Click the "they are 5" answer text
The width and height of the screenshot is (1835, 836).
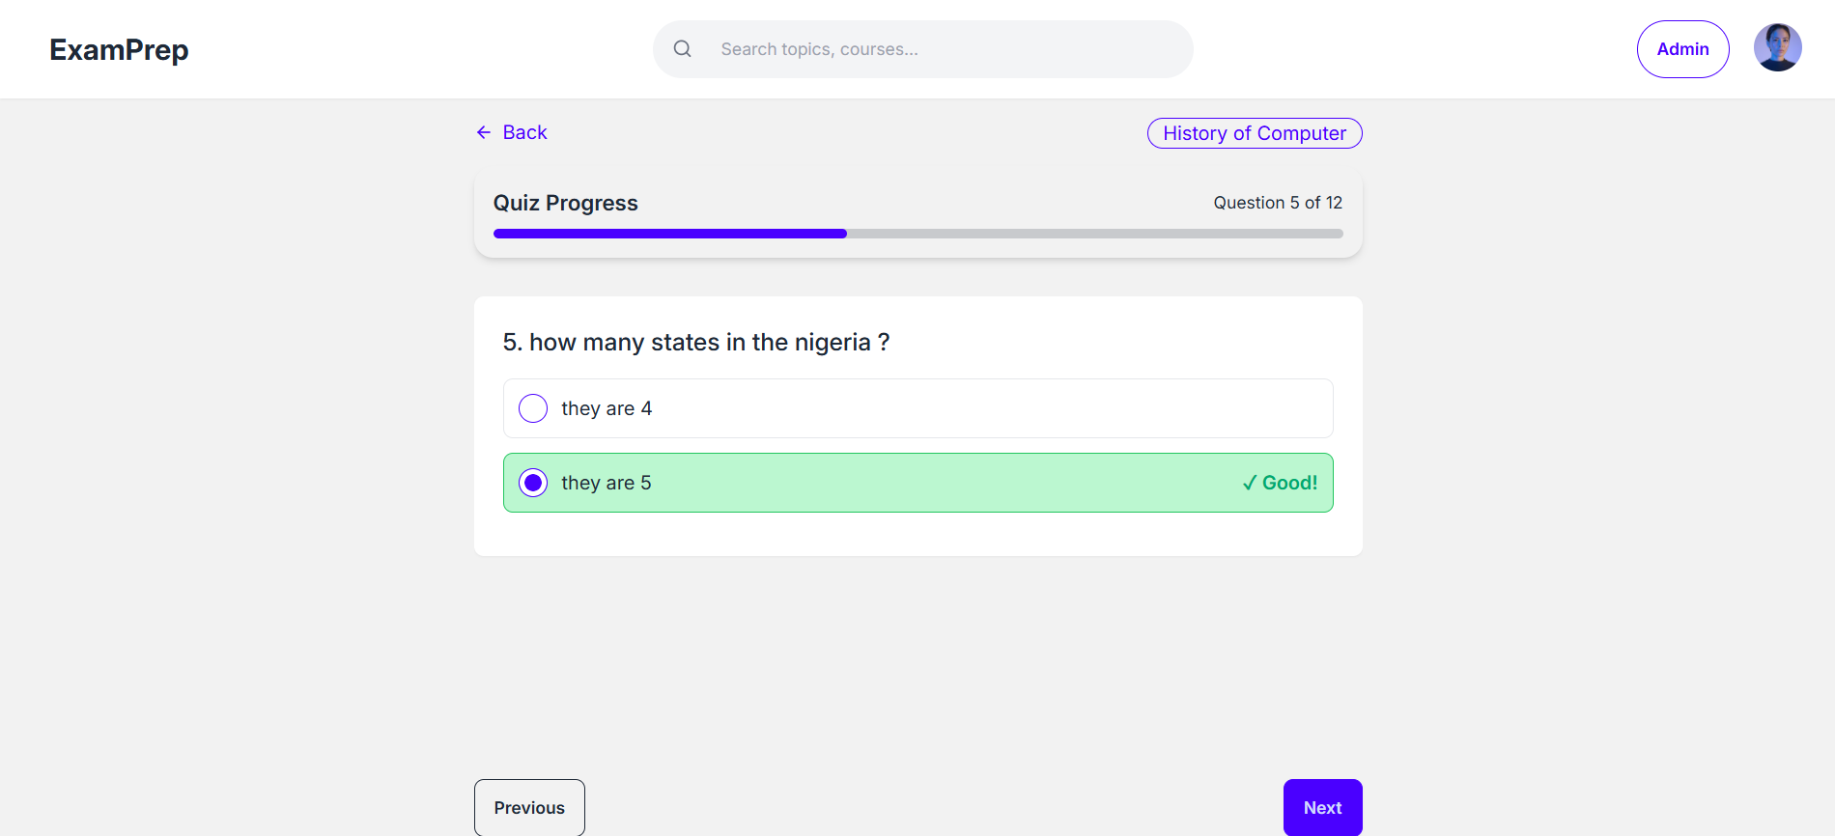[607, 483]
